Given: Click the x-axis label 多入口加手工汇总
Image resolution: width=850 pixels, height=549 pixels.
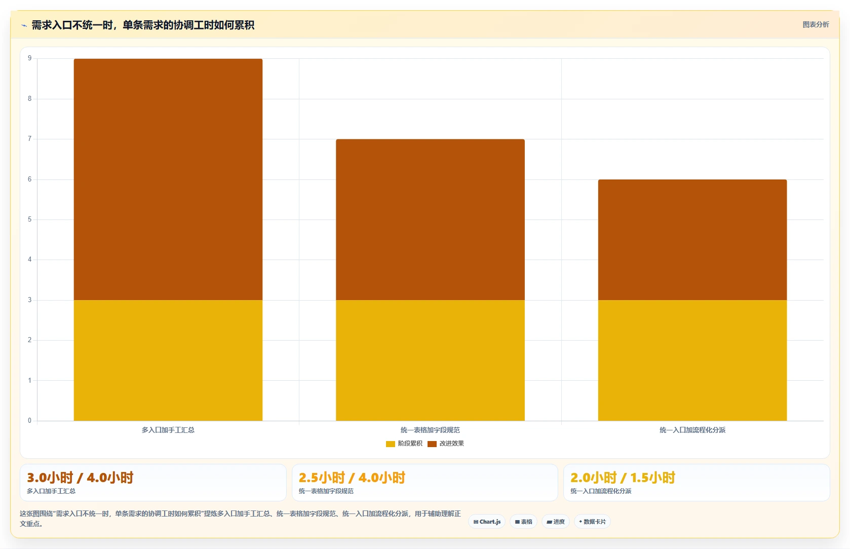Looking at the screenshot, I should [168, 430].
